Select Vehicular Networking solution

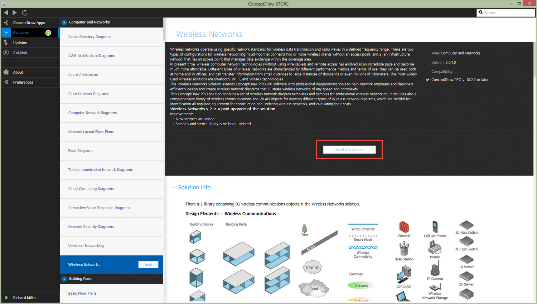(111, 245)
